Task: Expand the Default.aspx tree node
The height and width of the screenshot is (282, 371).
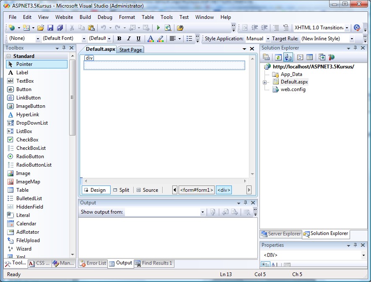Action: coord(265,82)
